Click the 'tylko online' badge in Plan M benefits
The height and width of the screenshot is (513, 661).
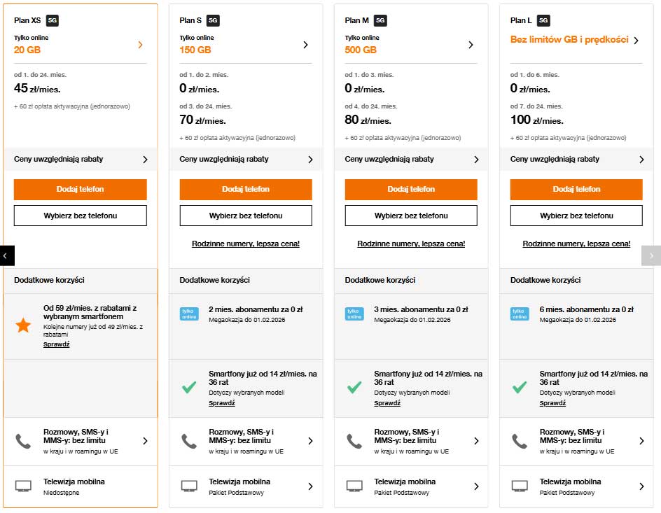(354, 313)
